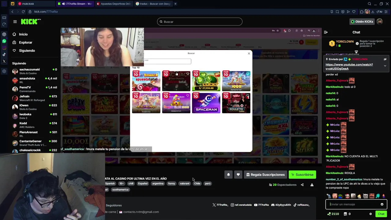Image resolution: width=391 pixels, height=220 pixels.
Task: Hide the pinned message in chat
Action: (385, 59)
